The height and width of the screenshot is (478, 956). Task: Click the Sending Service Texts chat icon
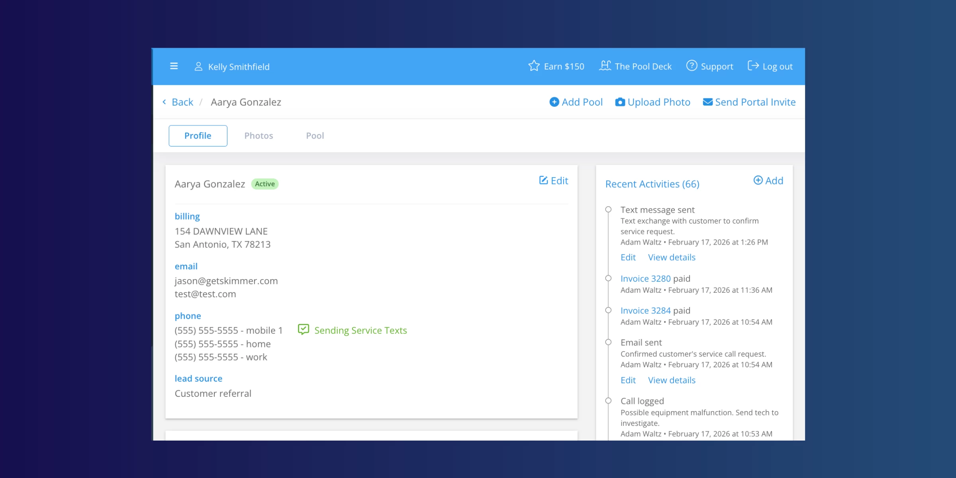pyautogui.click(x=304, y=329)
